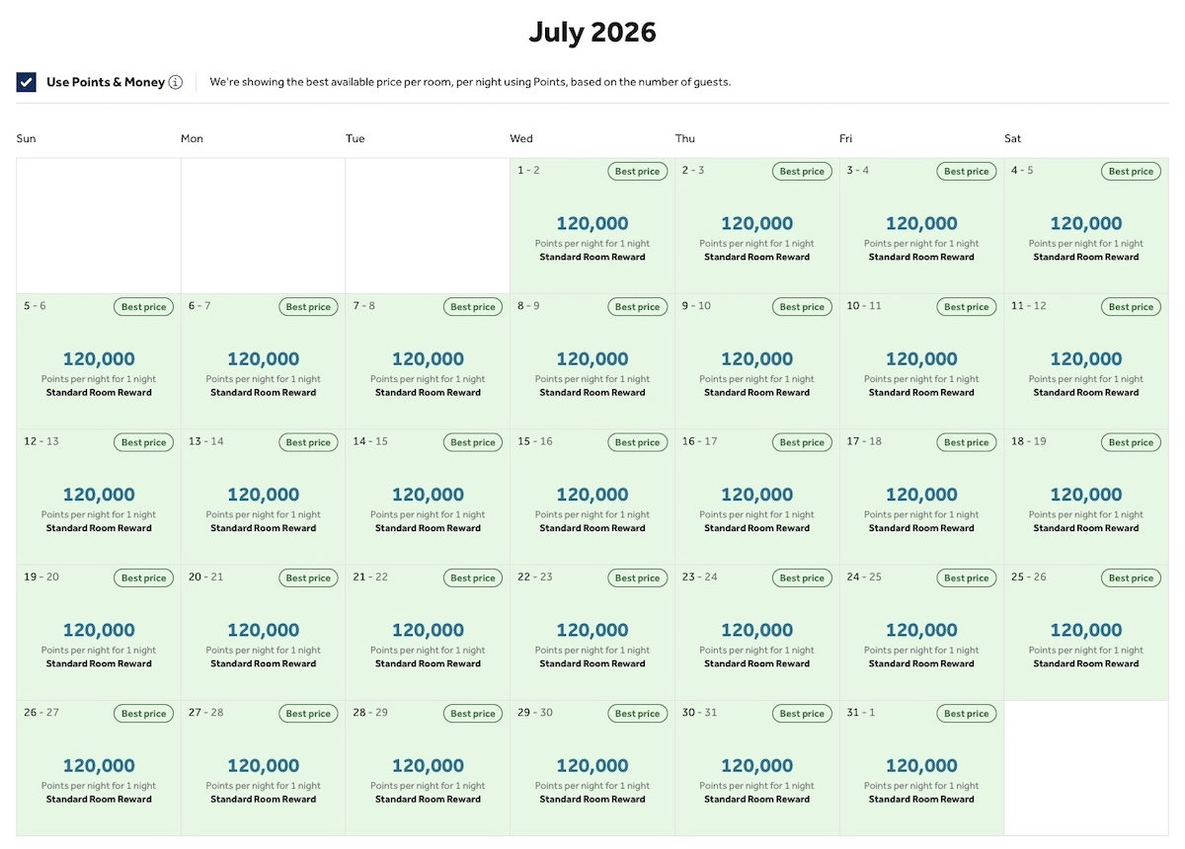Pick the July 23 - 24 date cell
Screen dimensions: 1185x849
[x=757, y=632]
